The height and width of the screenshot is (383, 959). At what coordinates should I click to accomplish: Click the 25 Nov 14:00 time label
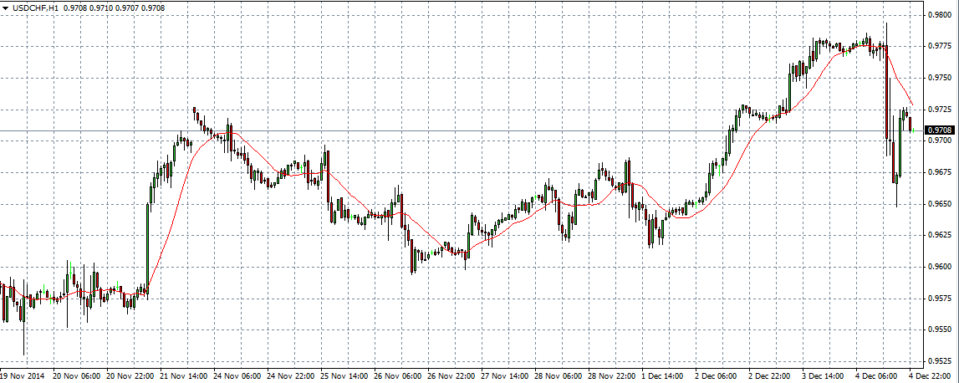pos(343,375)
